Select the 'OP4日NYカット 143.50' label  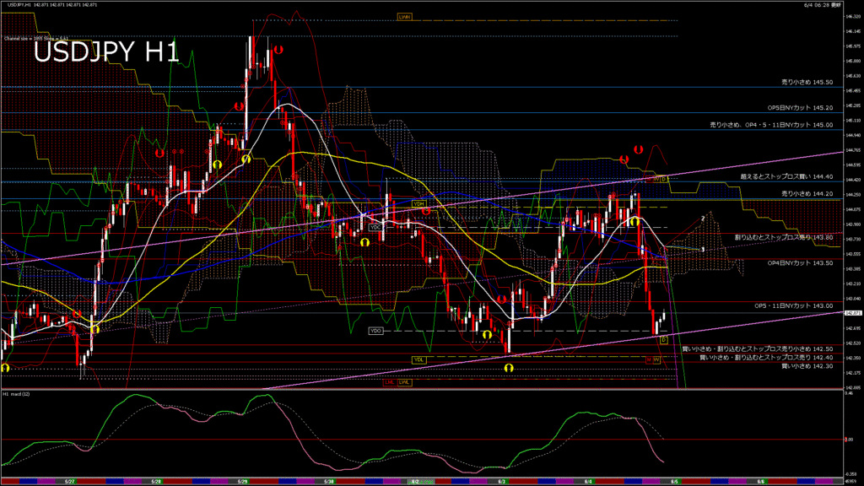coord(800,263)
